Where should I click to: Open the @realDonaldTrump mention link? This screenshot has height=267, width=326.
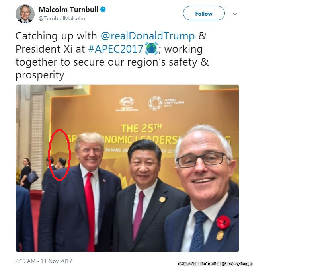[x=148, y=36]
